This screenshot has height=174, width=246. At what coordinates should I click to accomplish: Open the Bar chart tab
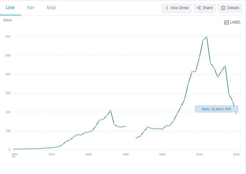pos(31,8)
